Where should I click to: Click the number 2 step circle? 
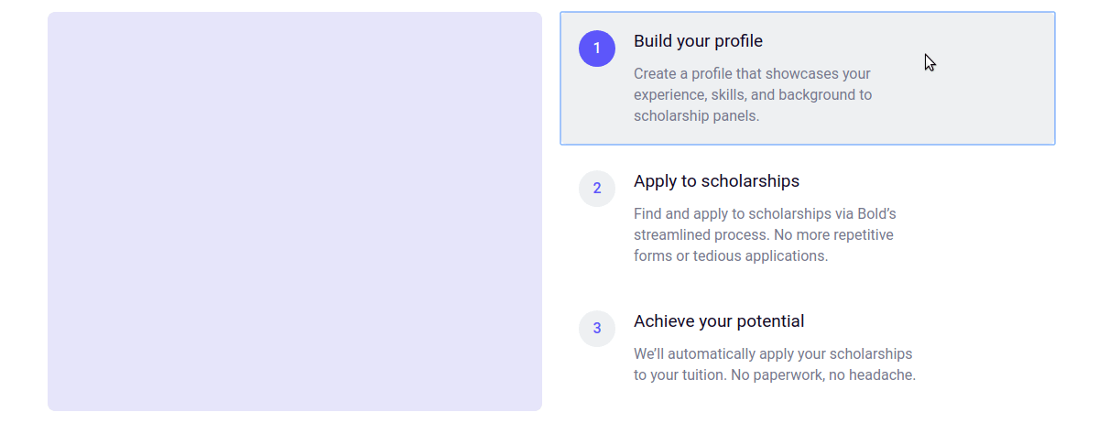click(597, 189)
